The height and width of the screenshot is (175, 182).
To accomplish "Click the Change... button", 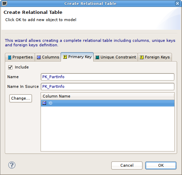I will click(x=20, y=98).
